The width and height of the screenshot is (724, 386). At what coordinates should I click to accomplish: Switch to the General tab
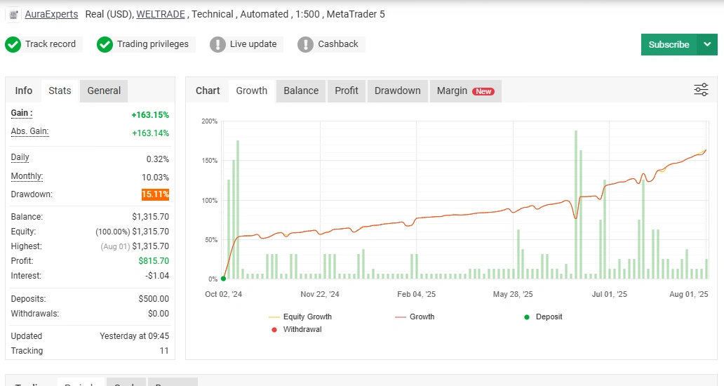click(104, 91)
